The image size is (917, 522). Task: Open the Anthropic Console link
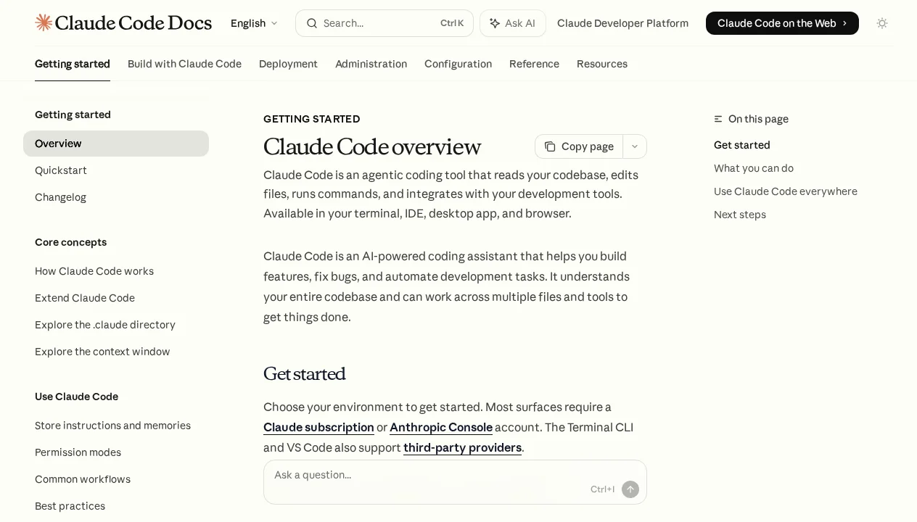[x=441, y=427]
